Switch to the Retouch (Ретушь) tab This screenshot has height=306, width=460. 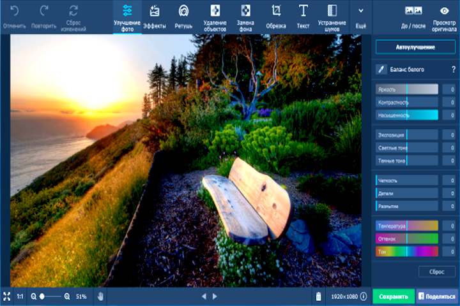point(183,11)
